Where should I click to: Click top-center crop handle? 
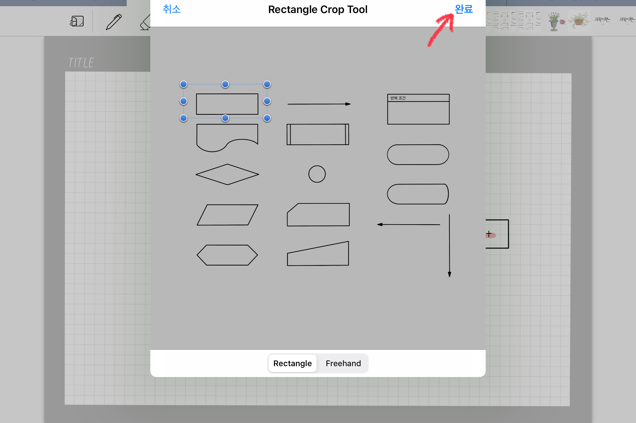click(x=225, y=84)
